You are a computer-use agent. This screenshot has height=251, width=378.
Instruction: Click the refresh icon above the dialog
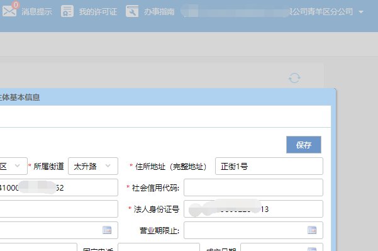click(294, 78)
